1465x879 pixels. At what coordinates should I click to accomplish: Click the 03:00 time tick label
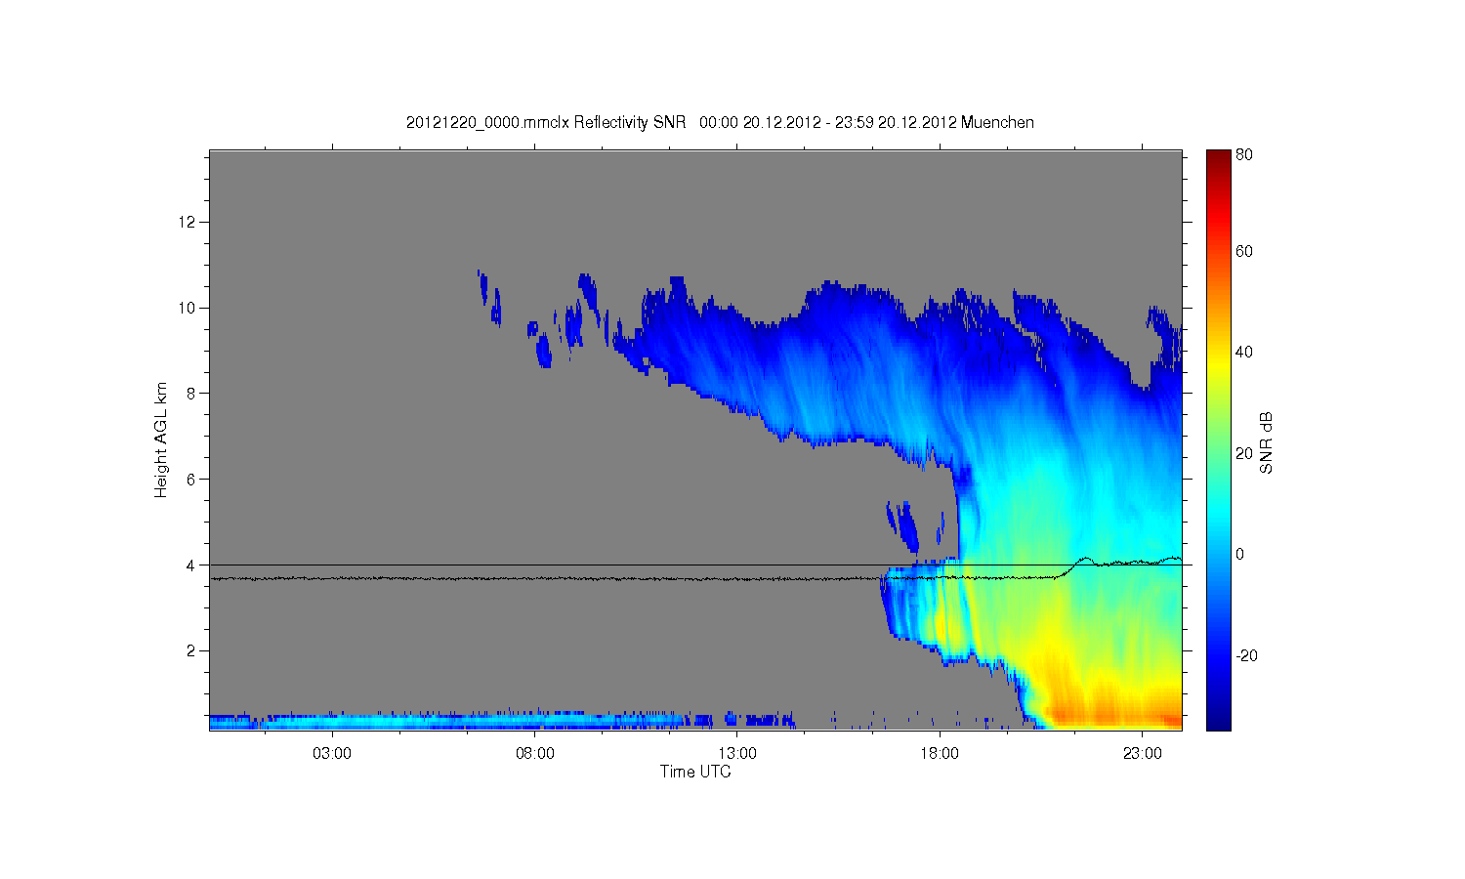coord(332,754)
